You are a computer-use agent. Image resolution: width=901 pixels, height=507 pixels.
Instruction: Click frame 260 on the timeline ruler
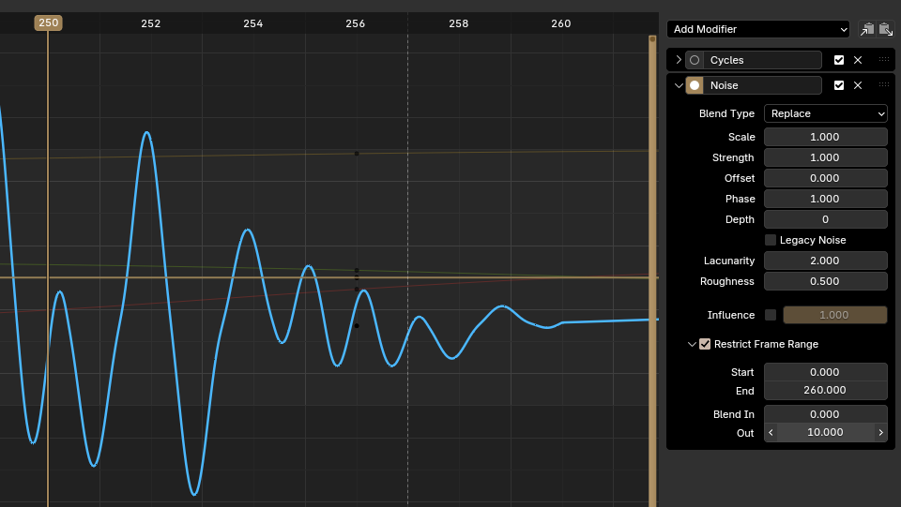pyautogui.click(x=561, y=23)
